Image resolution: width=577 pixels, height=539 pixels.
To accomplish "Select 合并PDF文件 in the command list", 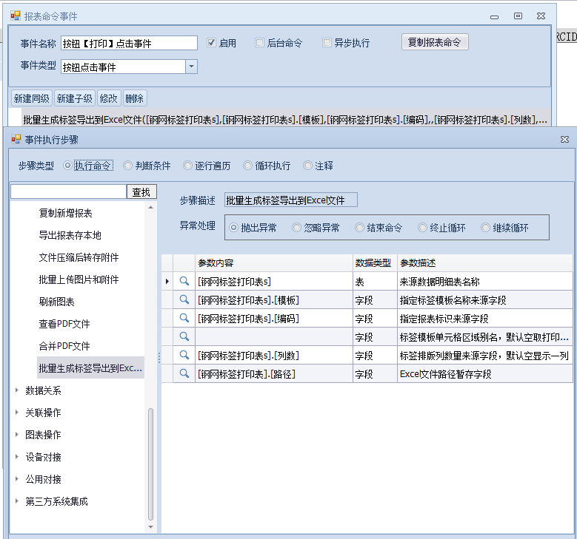I will click(64, 346).
